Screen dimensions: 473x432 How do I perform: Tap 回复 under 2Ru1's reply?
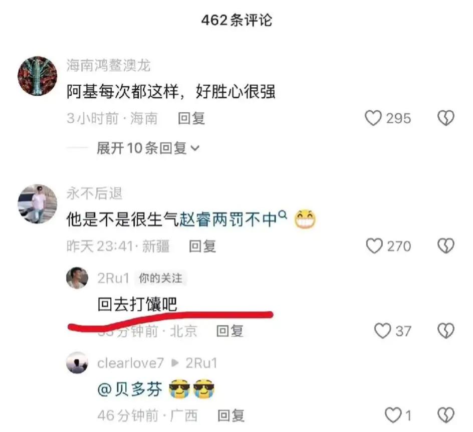click(230, 331)
